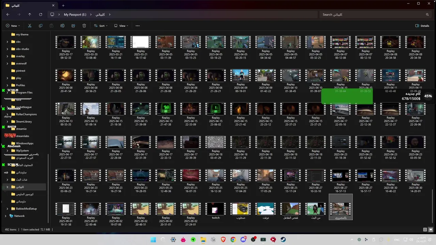Expand the Profiles folder tree node
Screen dimensions: 436x245
pos(7,85)
